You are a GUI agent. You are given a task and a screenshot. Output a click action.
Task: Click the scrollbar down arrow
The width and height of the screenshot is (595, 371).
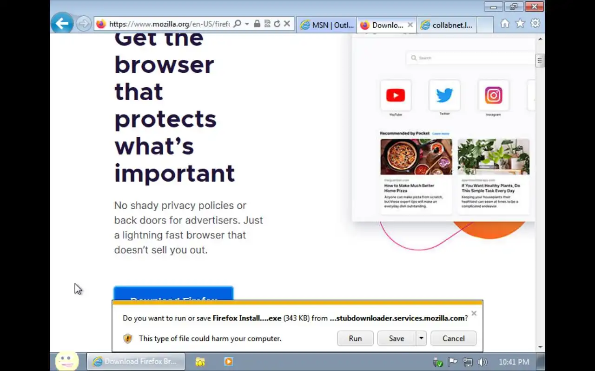pyautogui.click(x=540, y=347)
